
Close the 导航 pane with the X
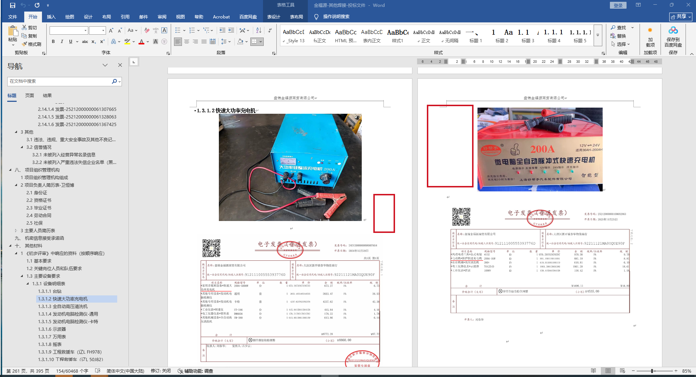point(120,65)
